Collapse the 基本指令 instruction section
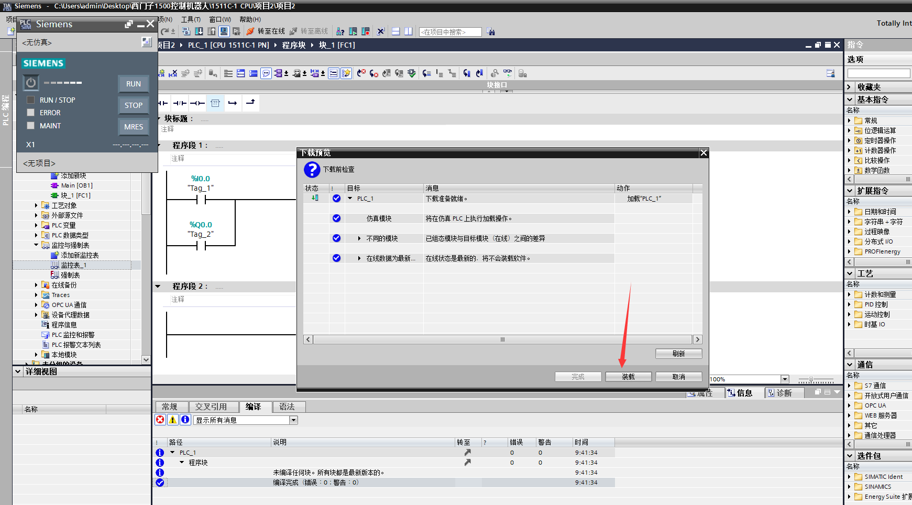 point(850,99)
